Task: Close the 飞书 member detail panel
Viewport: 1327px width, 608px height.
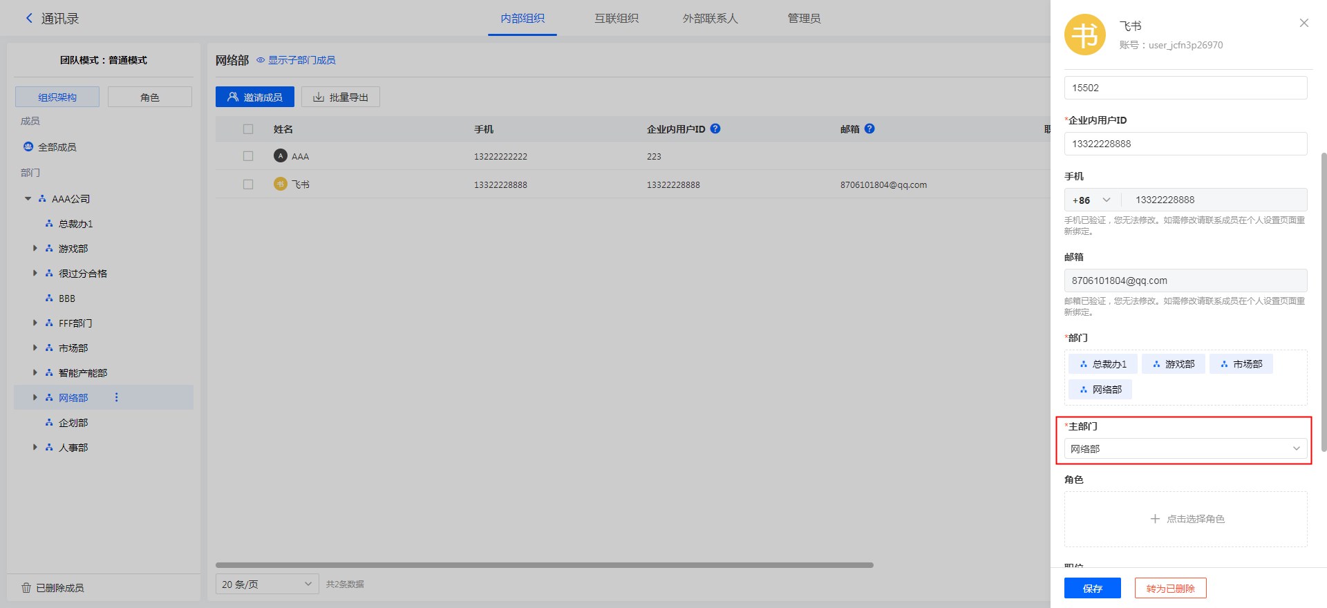Action: 1304,23
